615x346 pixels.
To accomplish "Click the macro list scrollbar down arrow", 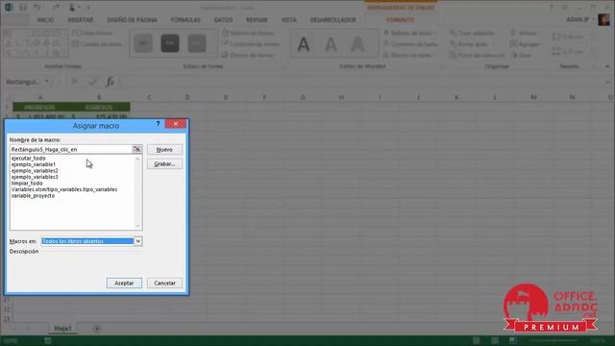I will (x=137, y=226).
